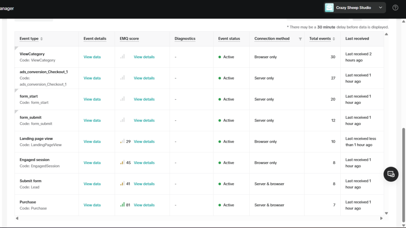
Task: Open the chat feedback floating button
Action: (391, 174)
